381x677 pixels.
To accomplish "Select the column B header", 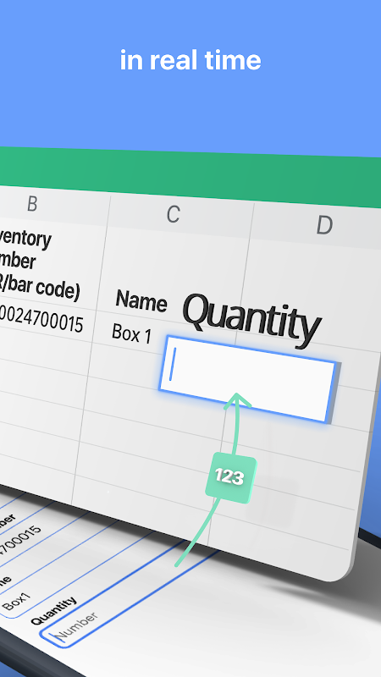I will pyautogui.click(x=32, y=204).
